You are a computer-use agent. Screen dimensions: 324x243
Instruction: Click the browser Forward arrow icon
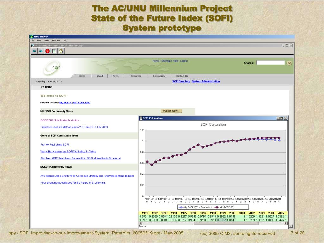click(x=41, y=51)
